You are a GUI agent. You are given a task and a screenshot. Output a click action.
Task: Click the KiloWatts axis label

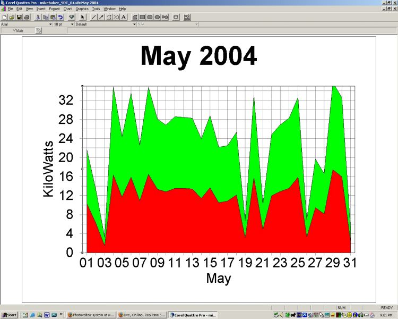48,169
